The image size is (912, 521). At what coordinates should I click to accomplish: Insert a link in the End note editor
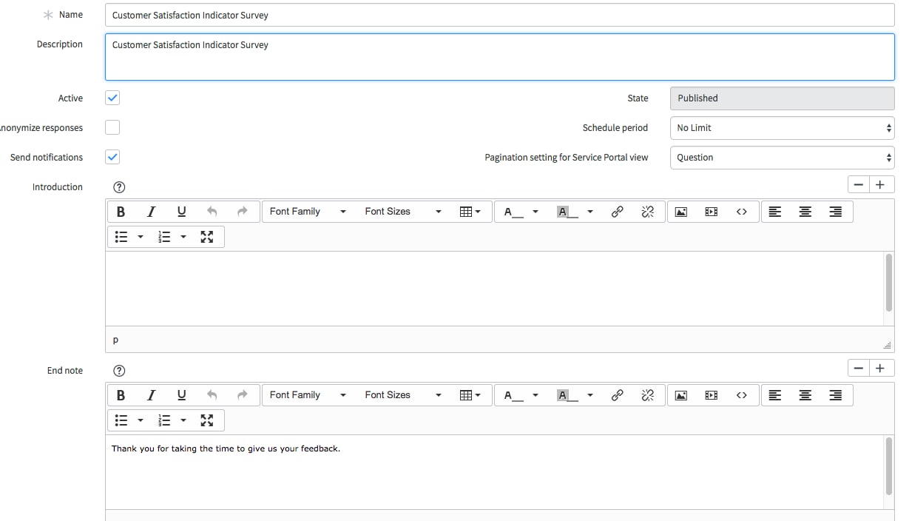(617, 395)
